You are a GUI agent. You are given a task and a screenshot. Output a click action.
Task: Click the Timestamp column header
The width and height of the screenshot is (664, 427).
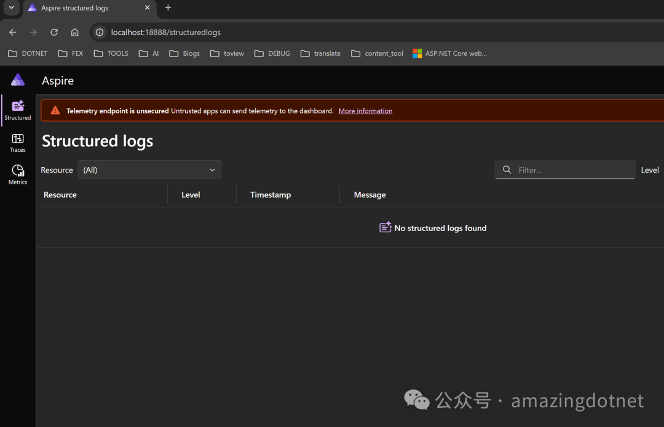pos(271,195)
